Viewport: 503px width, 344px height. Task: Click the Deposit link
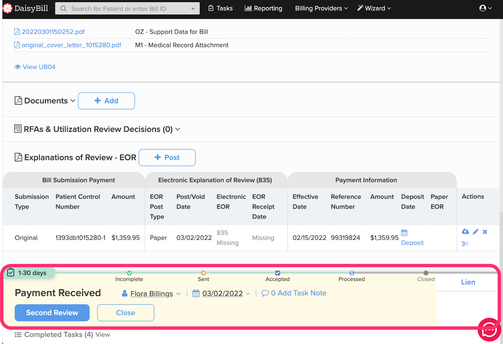click(412, 243)
